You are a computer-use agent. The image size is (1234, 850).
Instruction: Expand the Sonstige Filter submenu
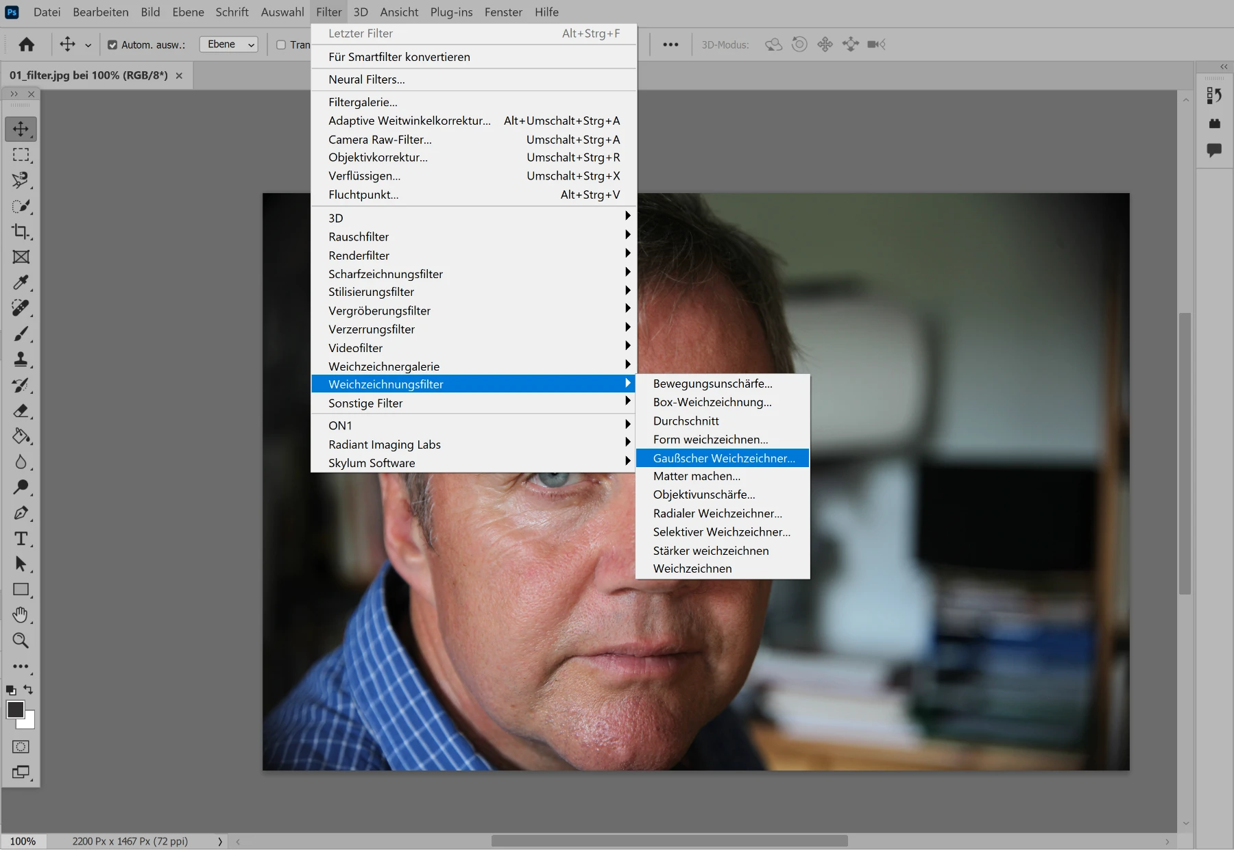[x=474, y=403]
